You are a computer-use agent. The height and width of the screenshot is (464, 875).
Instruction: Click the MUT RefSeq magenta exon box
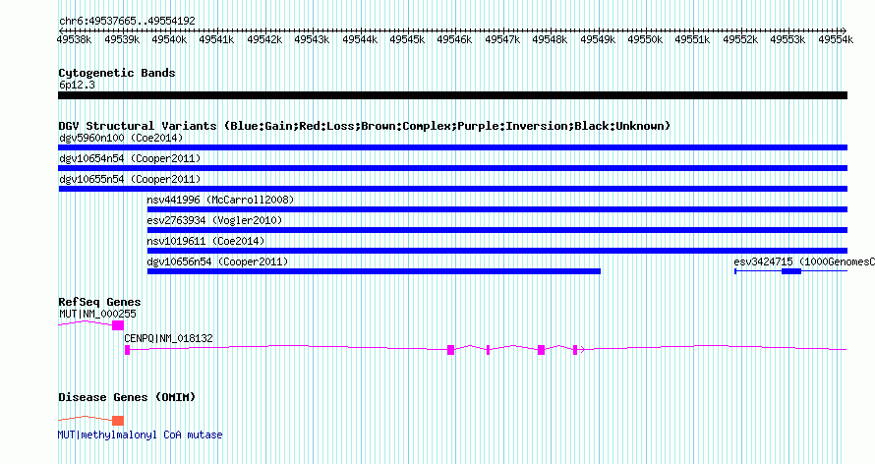pyautogui.click(x=118, y=325)
